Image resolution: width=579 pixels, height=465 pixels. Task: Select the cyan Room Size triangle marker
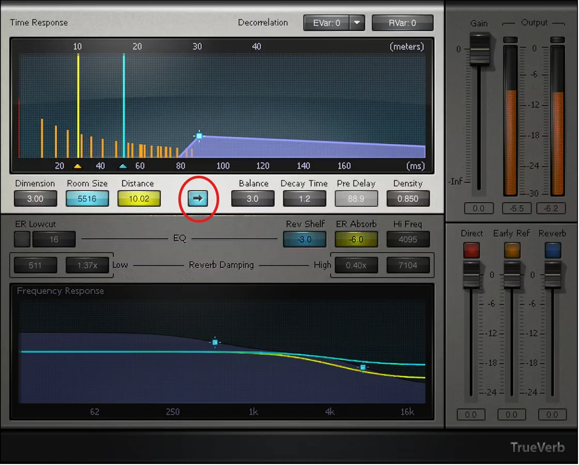124,166
